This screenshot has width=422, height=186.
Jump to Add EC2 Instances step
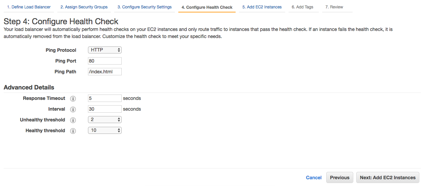pyautogui.click(x=262, y=7)
